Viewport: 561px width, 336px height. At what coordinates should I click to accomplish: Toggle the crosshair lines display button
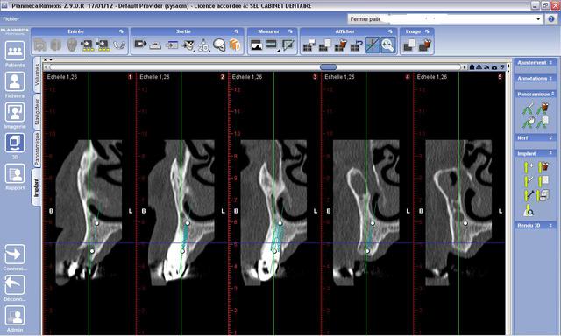[x=372, y=45]
